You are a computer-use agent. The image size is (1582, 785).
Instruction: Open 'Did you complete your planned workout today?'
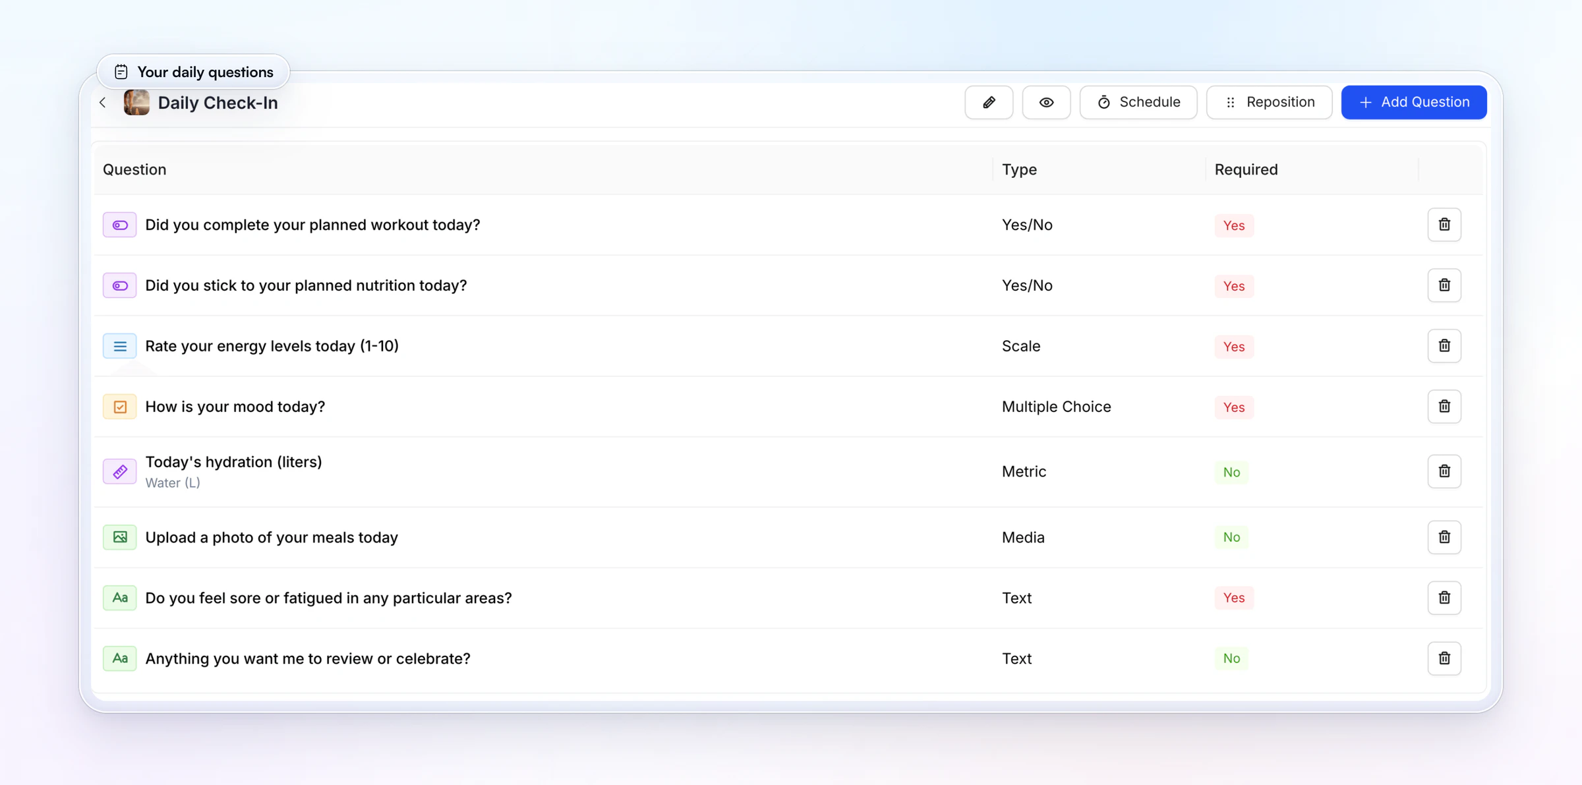click(312, 225)
